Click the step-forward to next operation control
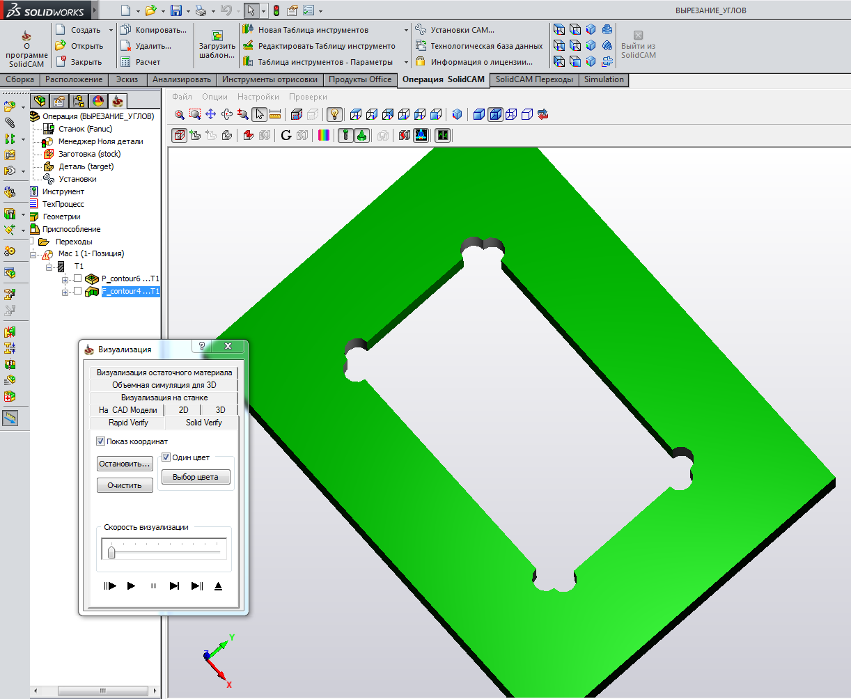Viewport: 851px width, 699px height. click(175, 586)
